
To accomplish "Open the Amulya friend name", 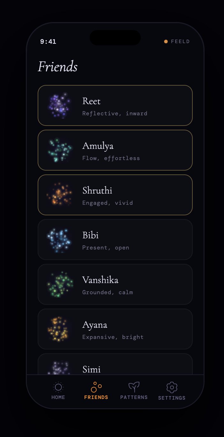I will point(98,146).
